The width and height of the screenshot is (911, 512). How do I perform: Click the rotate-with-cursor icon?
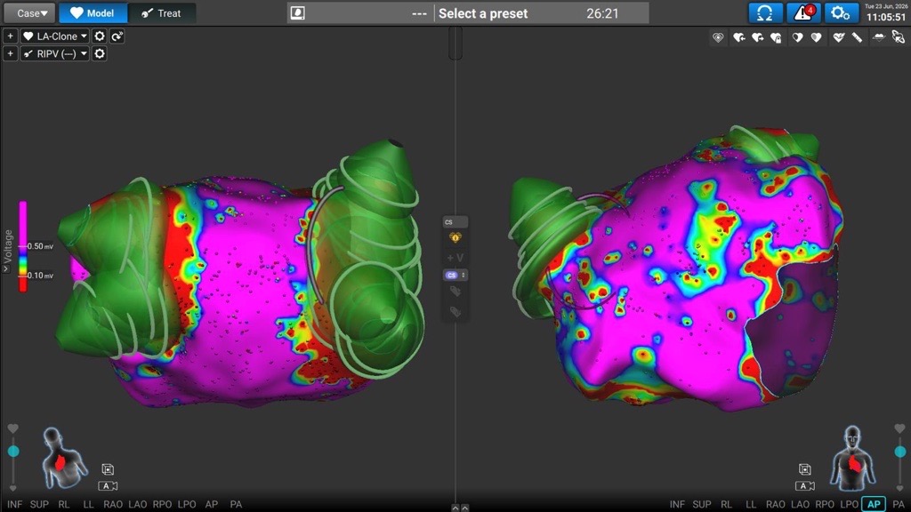899,37
